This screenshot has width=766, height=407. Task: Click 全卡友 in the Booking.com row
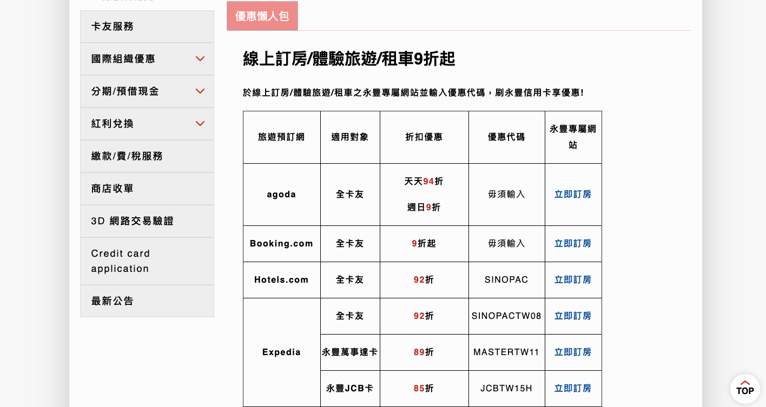(350, 243)
